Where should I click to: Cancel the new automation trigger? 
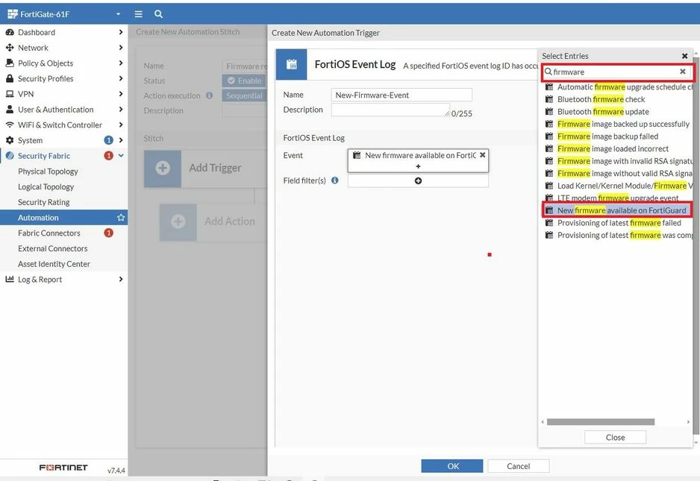519,466
